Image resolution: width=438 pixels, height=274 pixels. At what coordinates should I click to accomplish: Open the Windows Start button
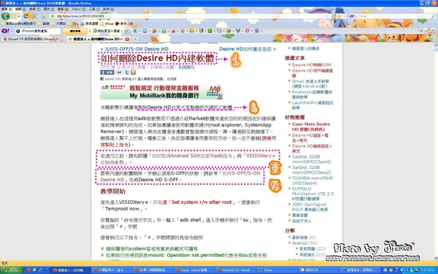pyautogui.click(x=12, y=270)
